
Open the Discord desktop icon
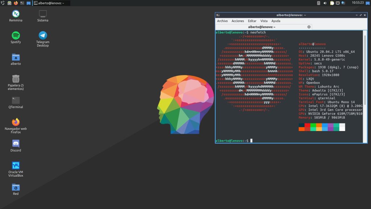[16, 144]
